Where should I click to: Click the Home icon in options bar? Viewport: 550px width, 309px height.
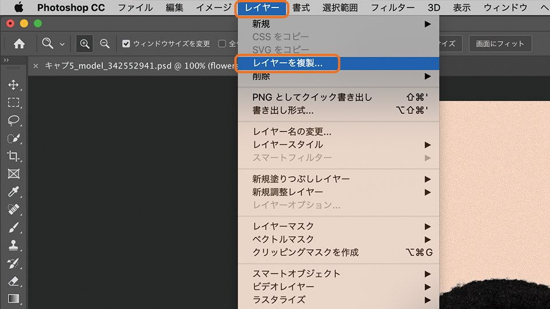19,44
